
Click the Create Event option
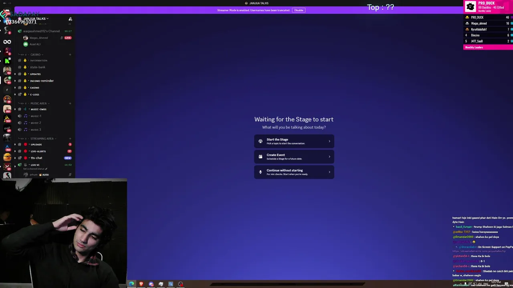pos(294,156)
